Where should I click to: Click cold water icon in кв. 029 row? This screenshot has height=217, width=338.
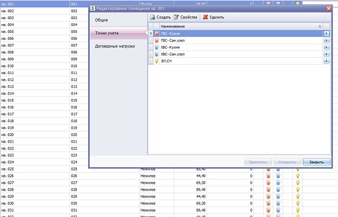click(278, 196)
